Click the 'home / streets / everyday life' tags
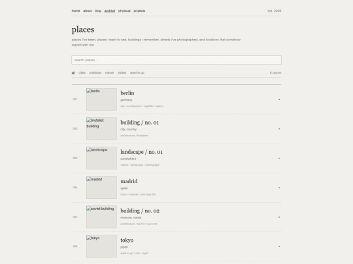The width and height of the screenshot is (353, 264). [138, 194]
